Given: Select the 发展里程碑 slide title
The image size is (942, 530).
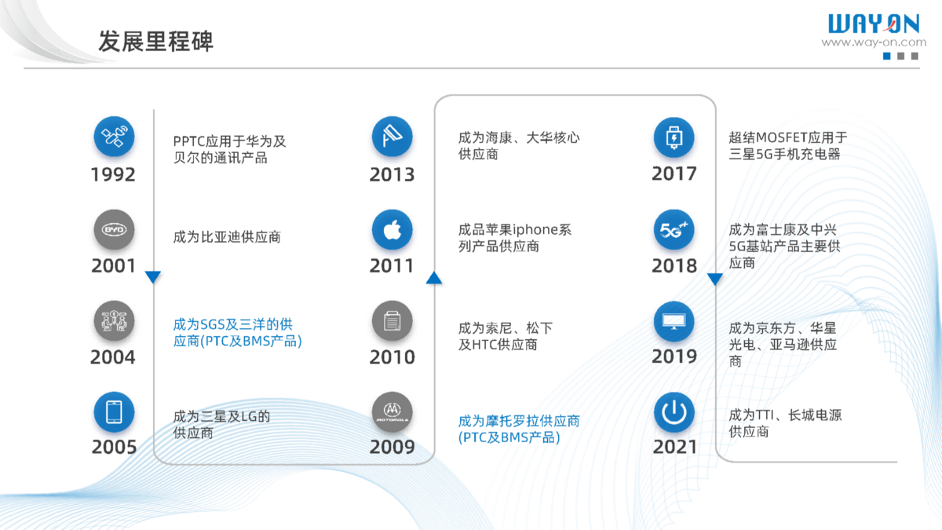Looking at the screenshot, I should 155,42.
